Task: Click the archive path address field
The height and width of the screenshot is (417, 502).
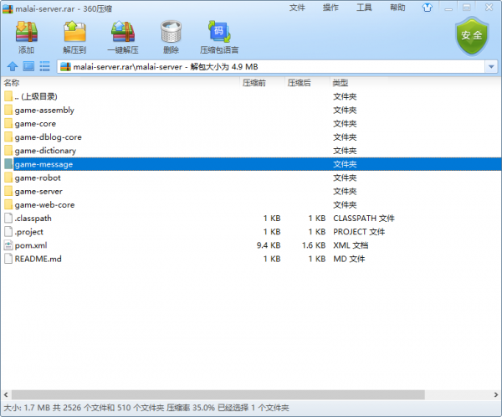Action: pyautogui.click(x=271, y=67)
